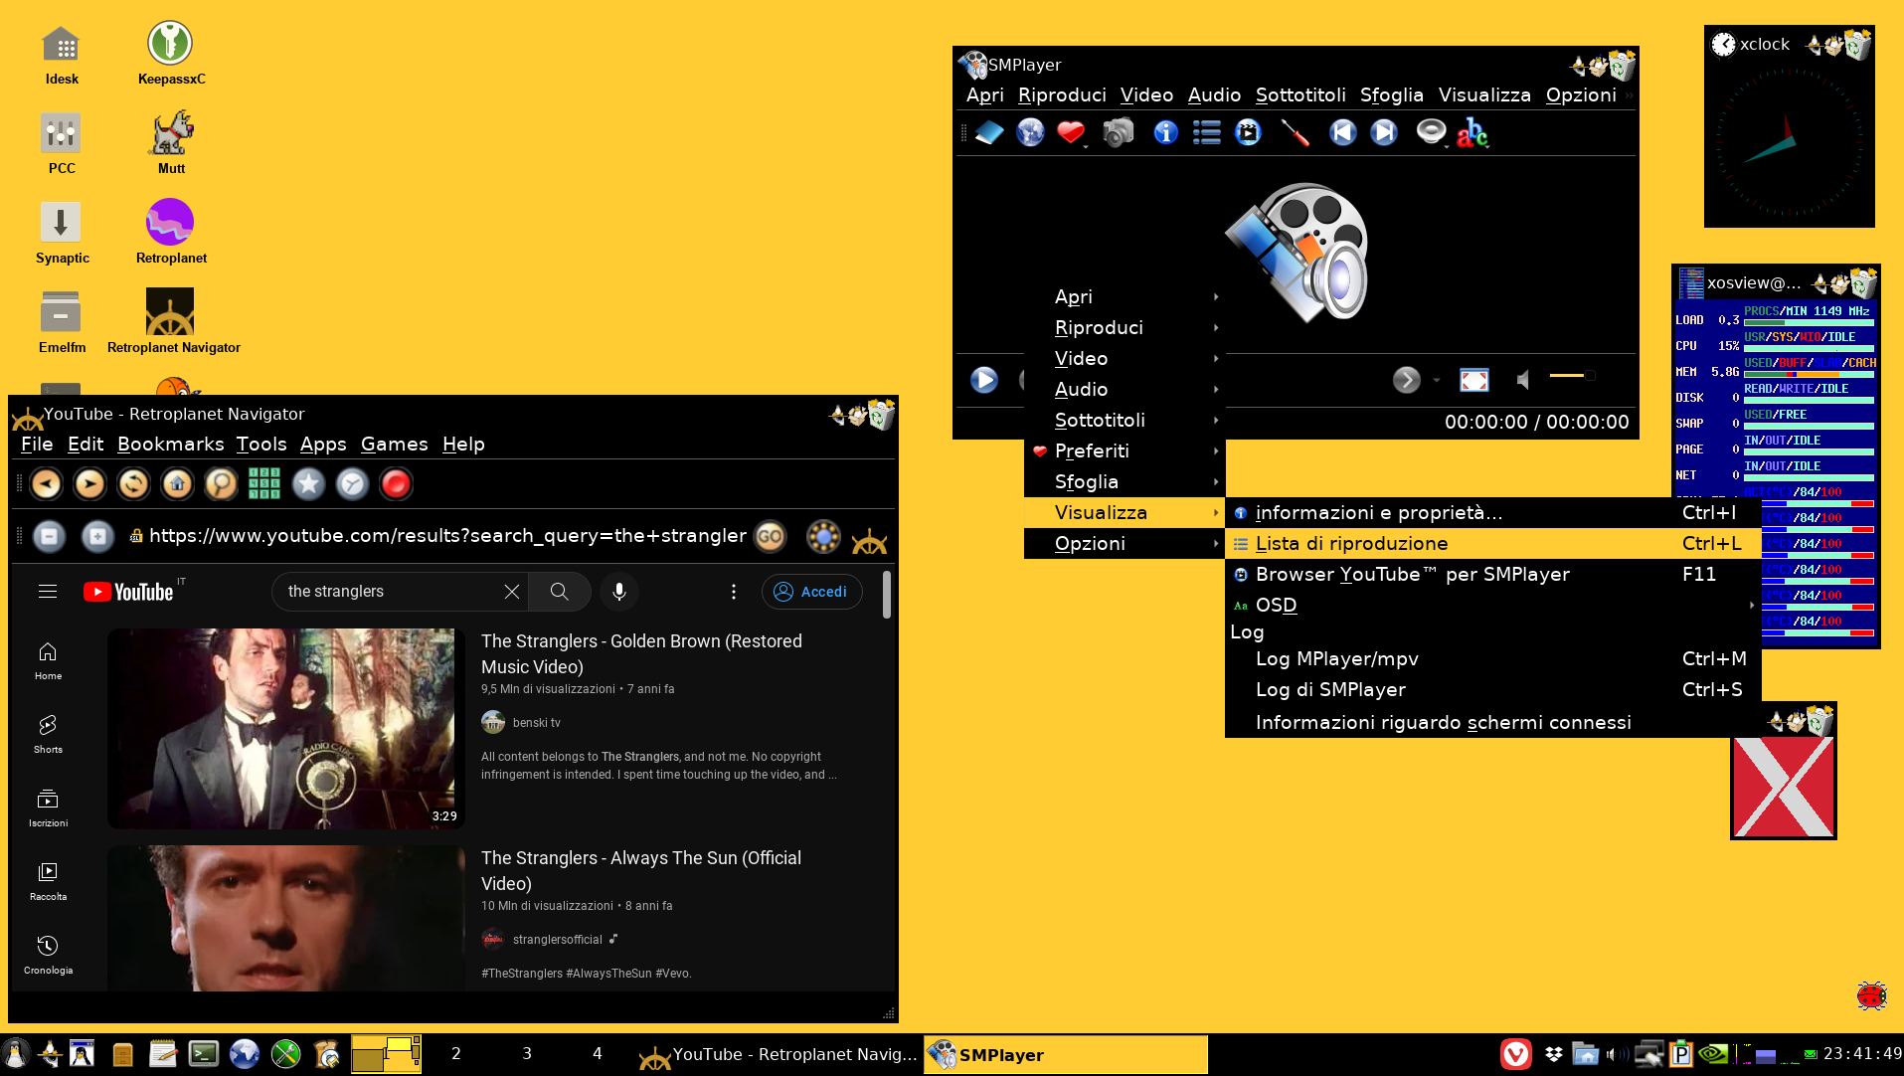Click the zoom out minus icon beside URL
This screenshot has height=1076, width=1904.
49,537
